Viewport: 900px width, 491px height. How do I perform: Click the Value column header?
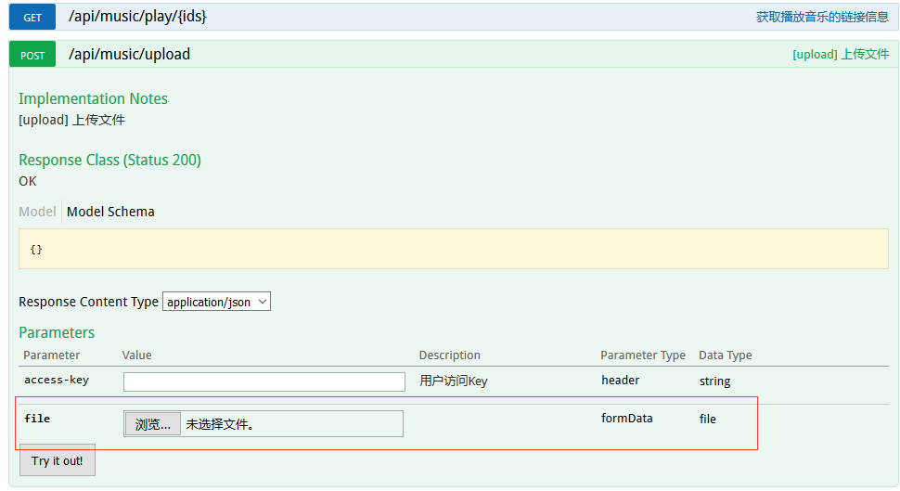[136, 355]
